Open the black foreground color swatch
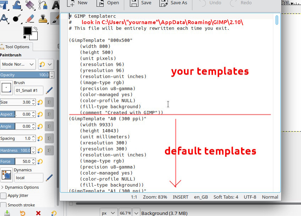301x216 pixels. pyautogui.click(x=27, y=31)
